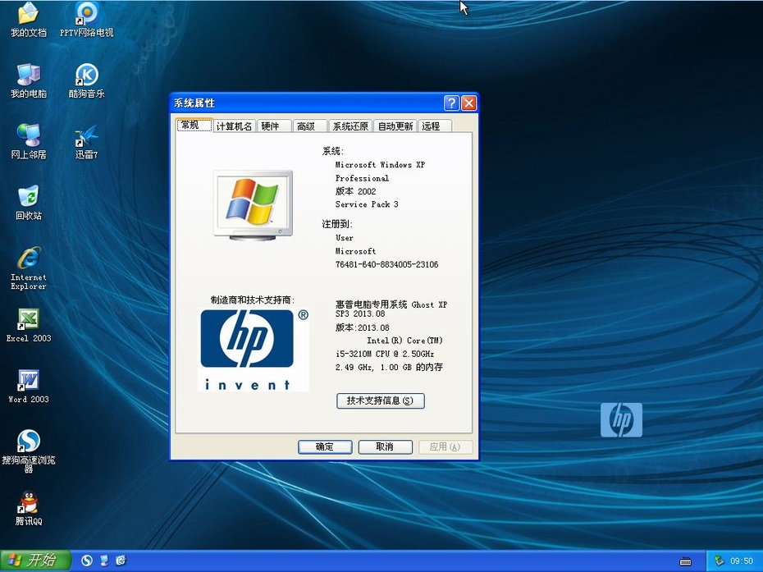The width and height of the screenshot is (763, 572).
Task: Click the Show Desktop quick launch icon
Action: (x=121, y=561)
